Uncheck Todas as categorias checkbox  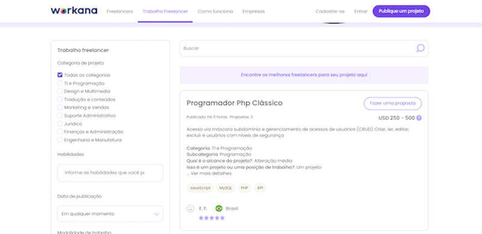pos(60,75)
